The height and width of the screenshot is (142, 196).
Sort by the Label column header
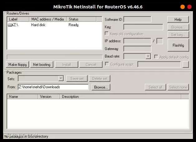point(18,19)
